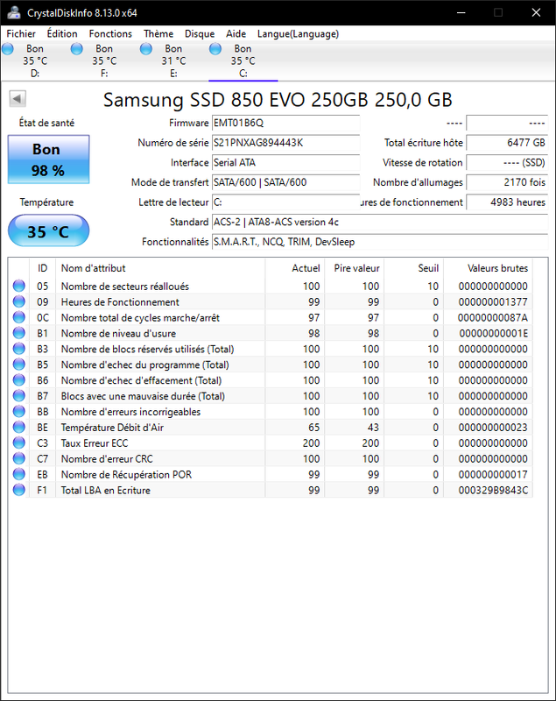Click the Valeurs brutes column header
Screen dimensions: 556x701
(488, 268)
